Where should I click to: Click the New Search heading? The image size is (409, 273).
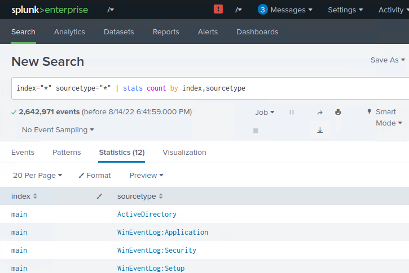[x=48, y=61]
